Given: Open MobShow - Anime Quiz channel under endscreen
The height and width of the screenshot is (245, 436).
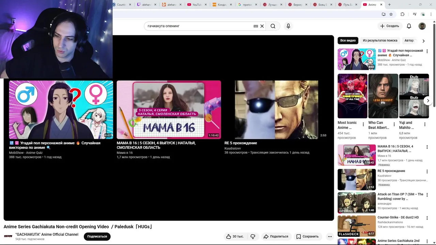Looking at the screenshot, I should (x=26, y=153).
